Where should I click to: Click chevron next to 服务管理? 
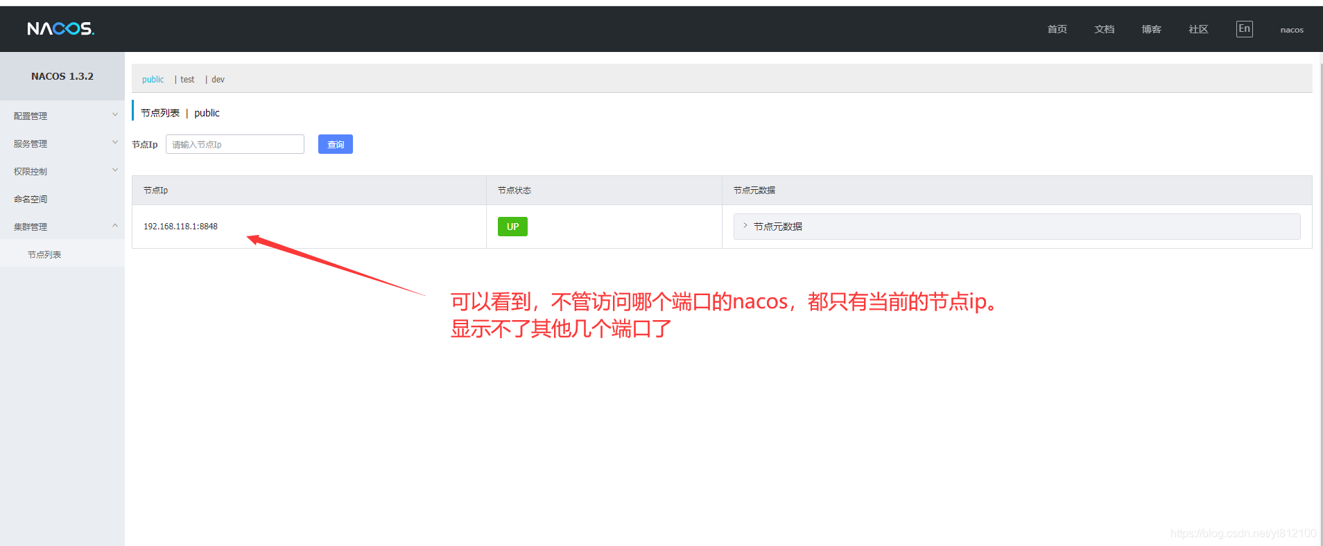coord(115,142)
